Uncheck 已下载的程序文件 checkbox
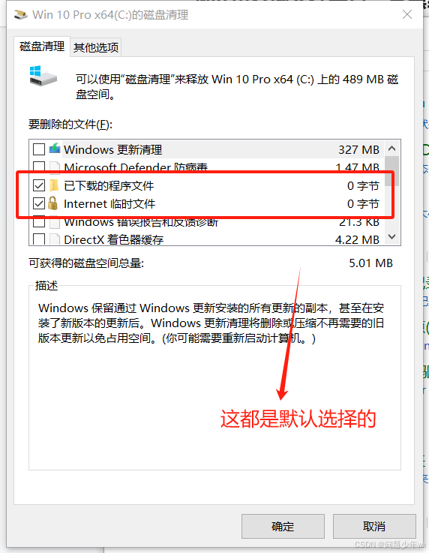This screenshot has height=553, width=429. click(x=39, y=185)
